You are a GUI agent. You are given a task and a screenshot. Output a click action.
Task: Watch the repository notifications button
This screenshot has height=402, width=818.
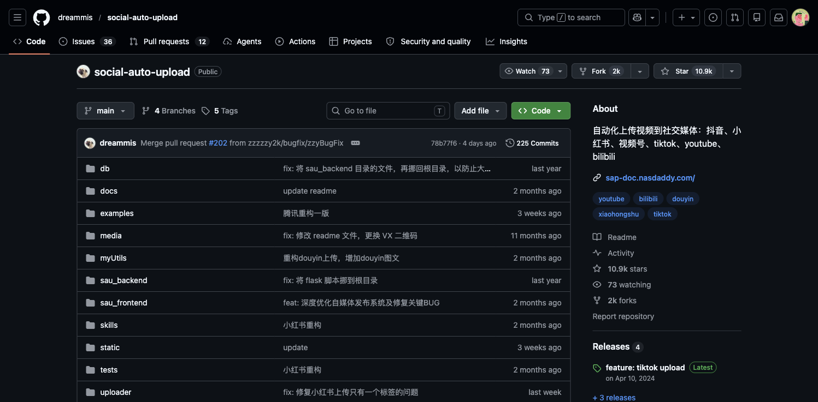[x=533, y=71]
